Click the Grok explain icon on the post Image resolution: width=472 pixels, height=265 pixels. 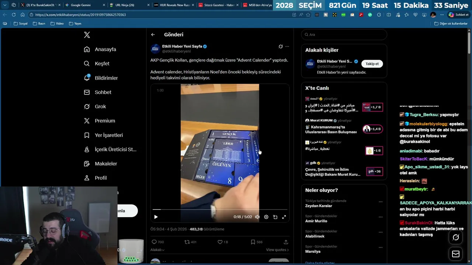pyautogui.click(x=281, y=46)
